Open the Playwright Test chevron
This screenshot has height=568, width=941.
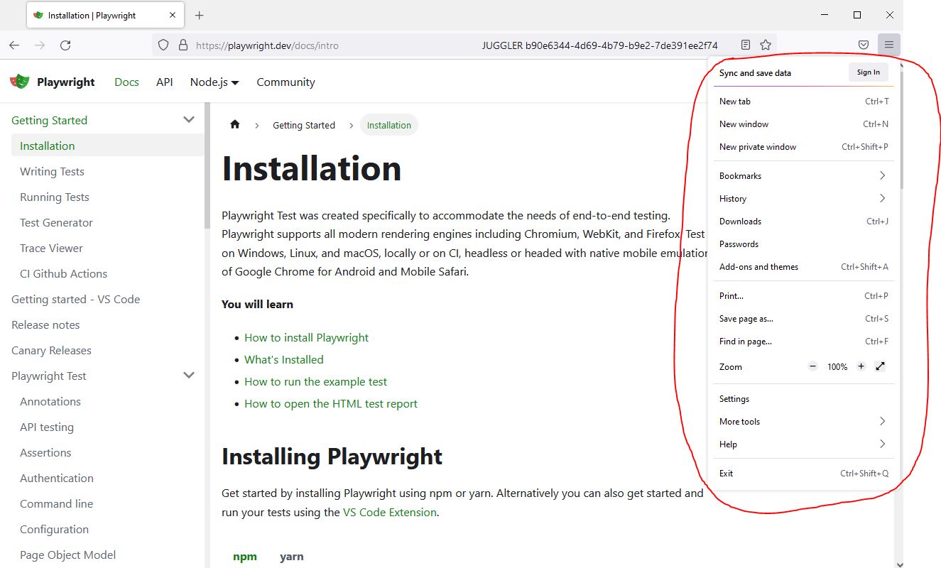(188, 375)
